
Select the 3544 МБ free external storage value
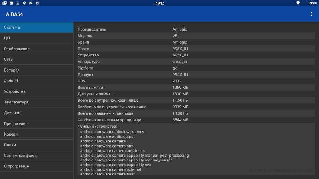[181, 120]
